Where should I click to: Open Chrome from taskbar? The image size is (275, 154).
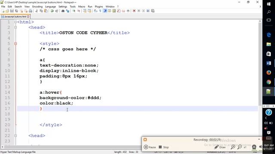[x=269, y=82]
